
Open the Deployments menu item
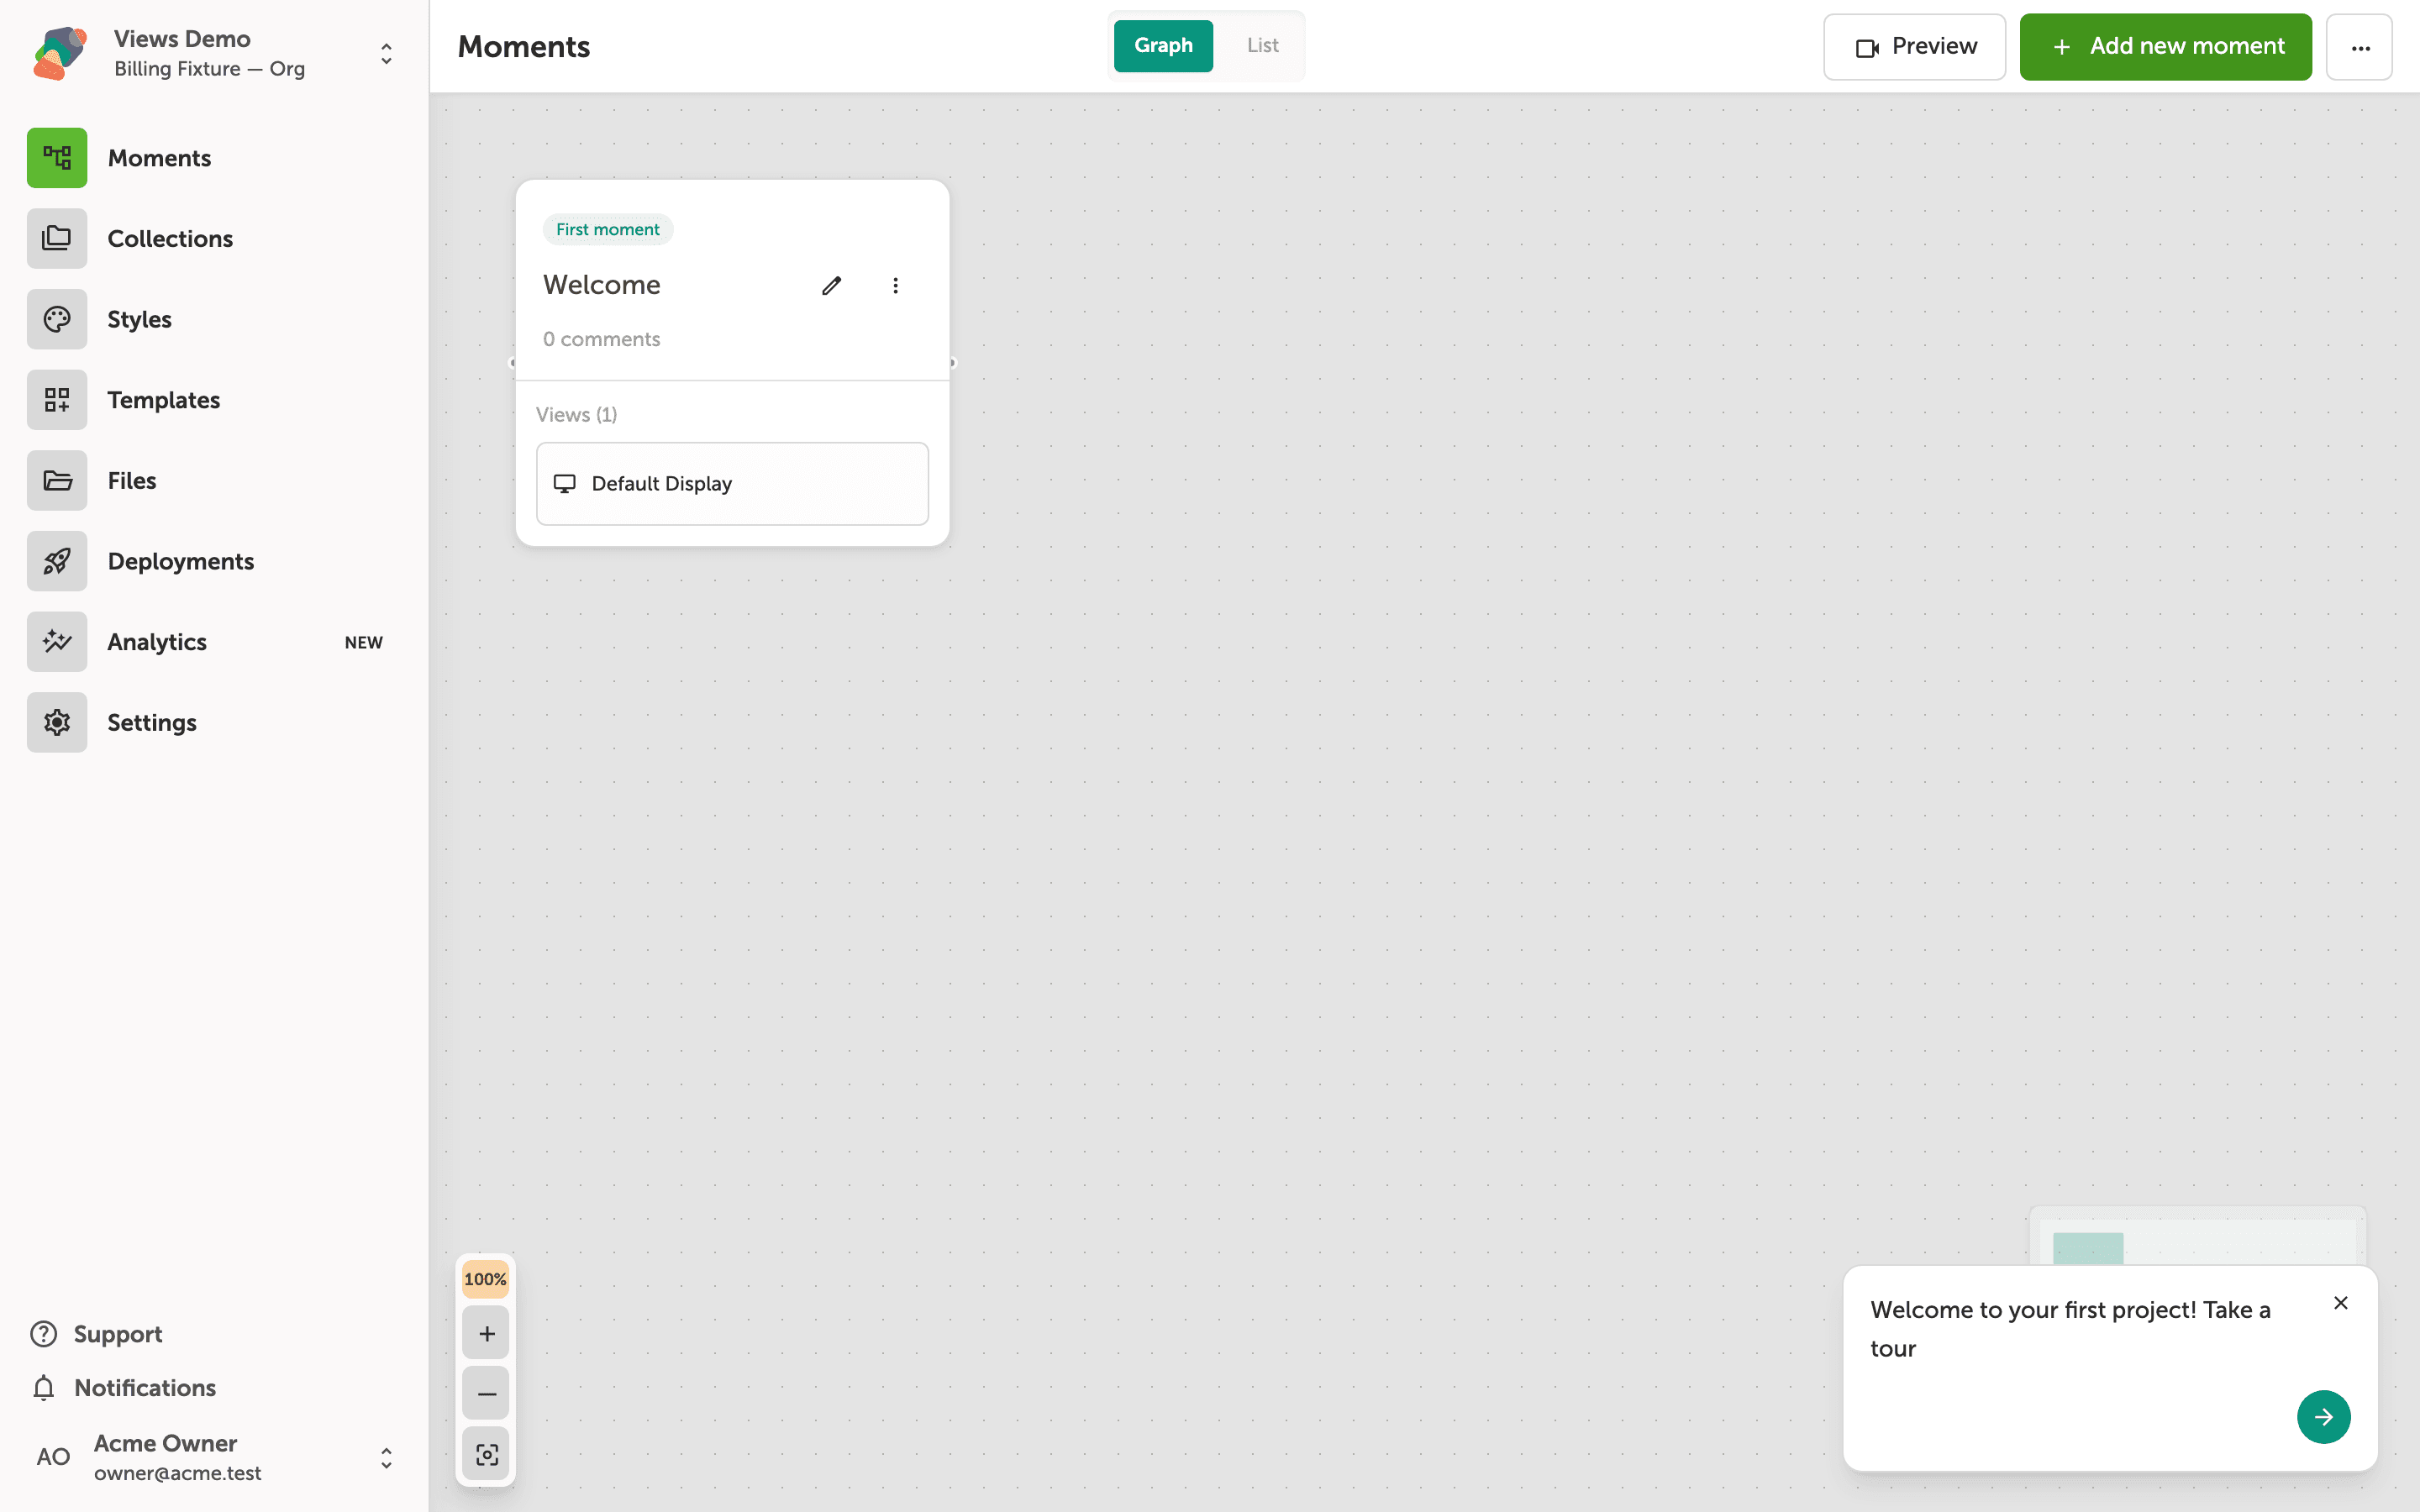point(214,561)
